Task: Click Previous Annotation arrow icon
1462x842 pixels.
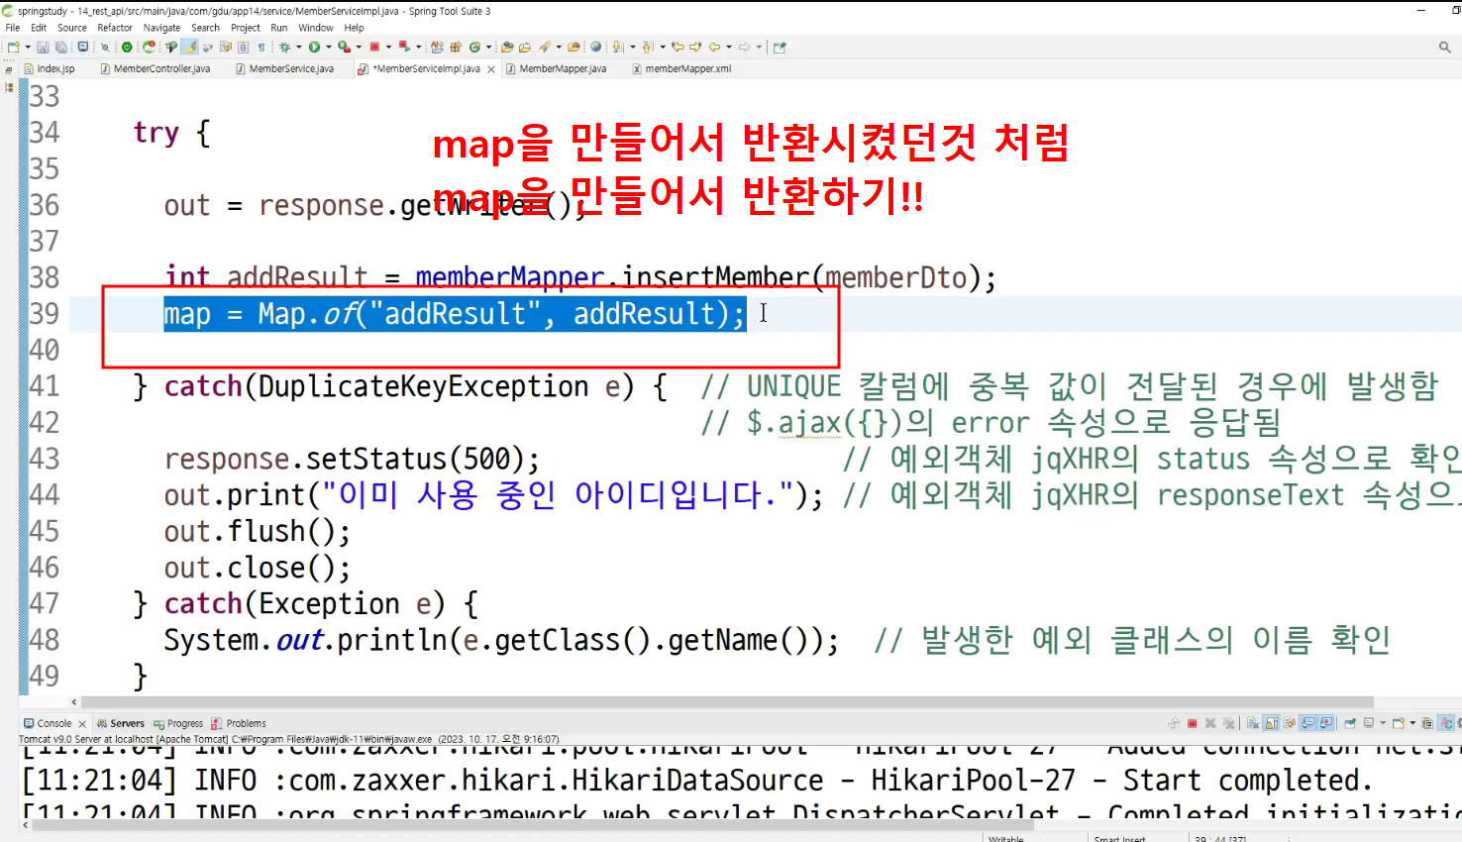Action: [x=648, y=47]
